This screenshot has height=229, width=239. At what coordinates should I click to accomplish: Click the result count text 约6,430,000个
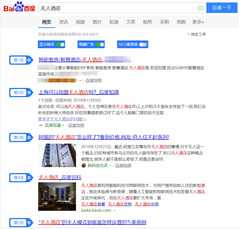87,34
